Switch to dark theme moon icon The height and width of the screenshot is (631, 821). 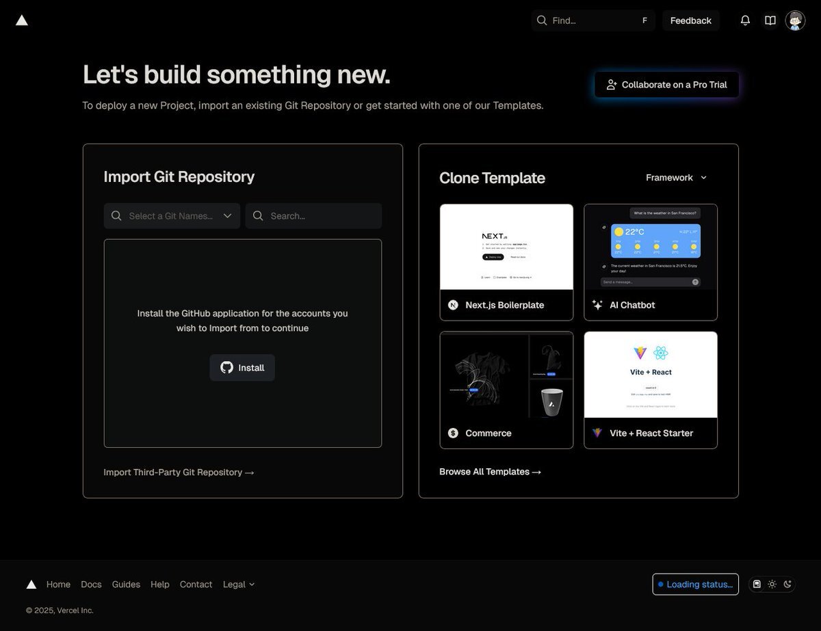coord(787,584)
